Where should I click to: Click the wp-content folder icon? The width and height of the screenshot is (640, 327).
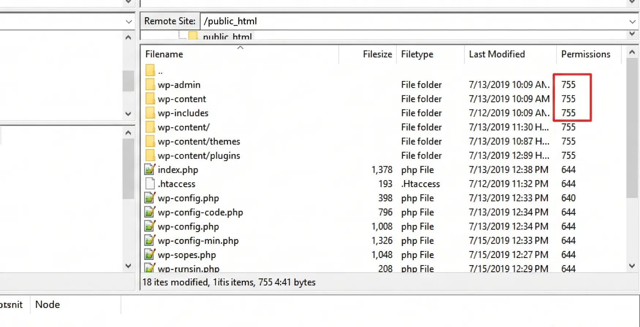(x=150, y=99)
